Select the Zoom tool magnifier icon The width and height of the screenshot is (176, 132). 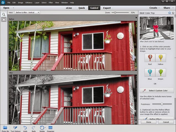4,14
